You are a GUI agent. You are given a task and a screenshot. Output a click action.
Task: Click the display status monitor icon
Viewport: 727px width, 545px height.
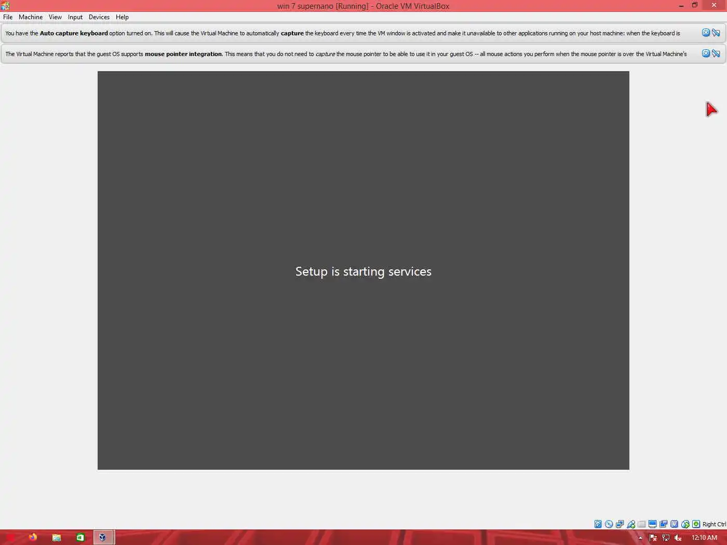pyautogui.click(x=652, y=524)
